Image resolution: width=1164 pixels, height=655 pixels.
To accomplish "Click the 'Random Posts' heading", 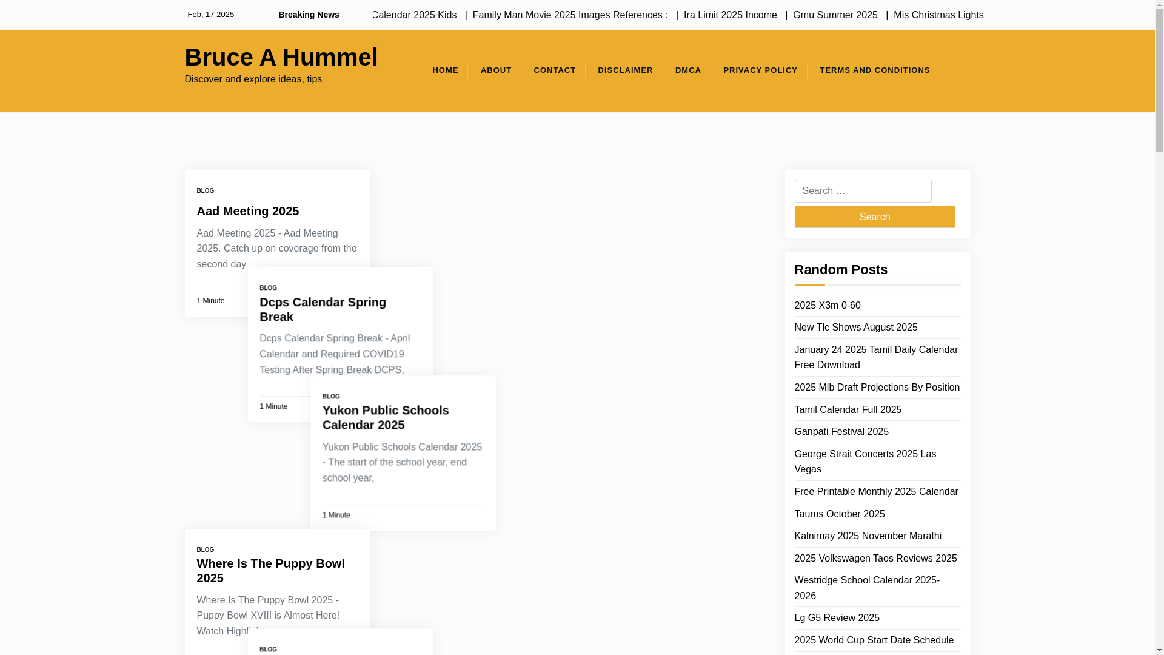I will (x=840, y=270).
